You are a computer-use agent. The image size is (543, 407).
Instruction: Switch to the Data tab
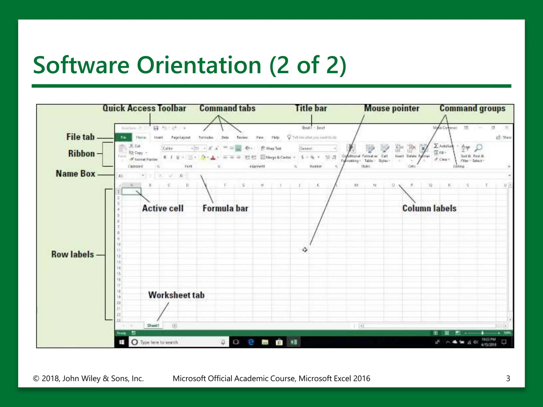(225, 137)
